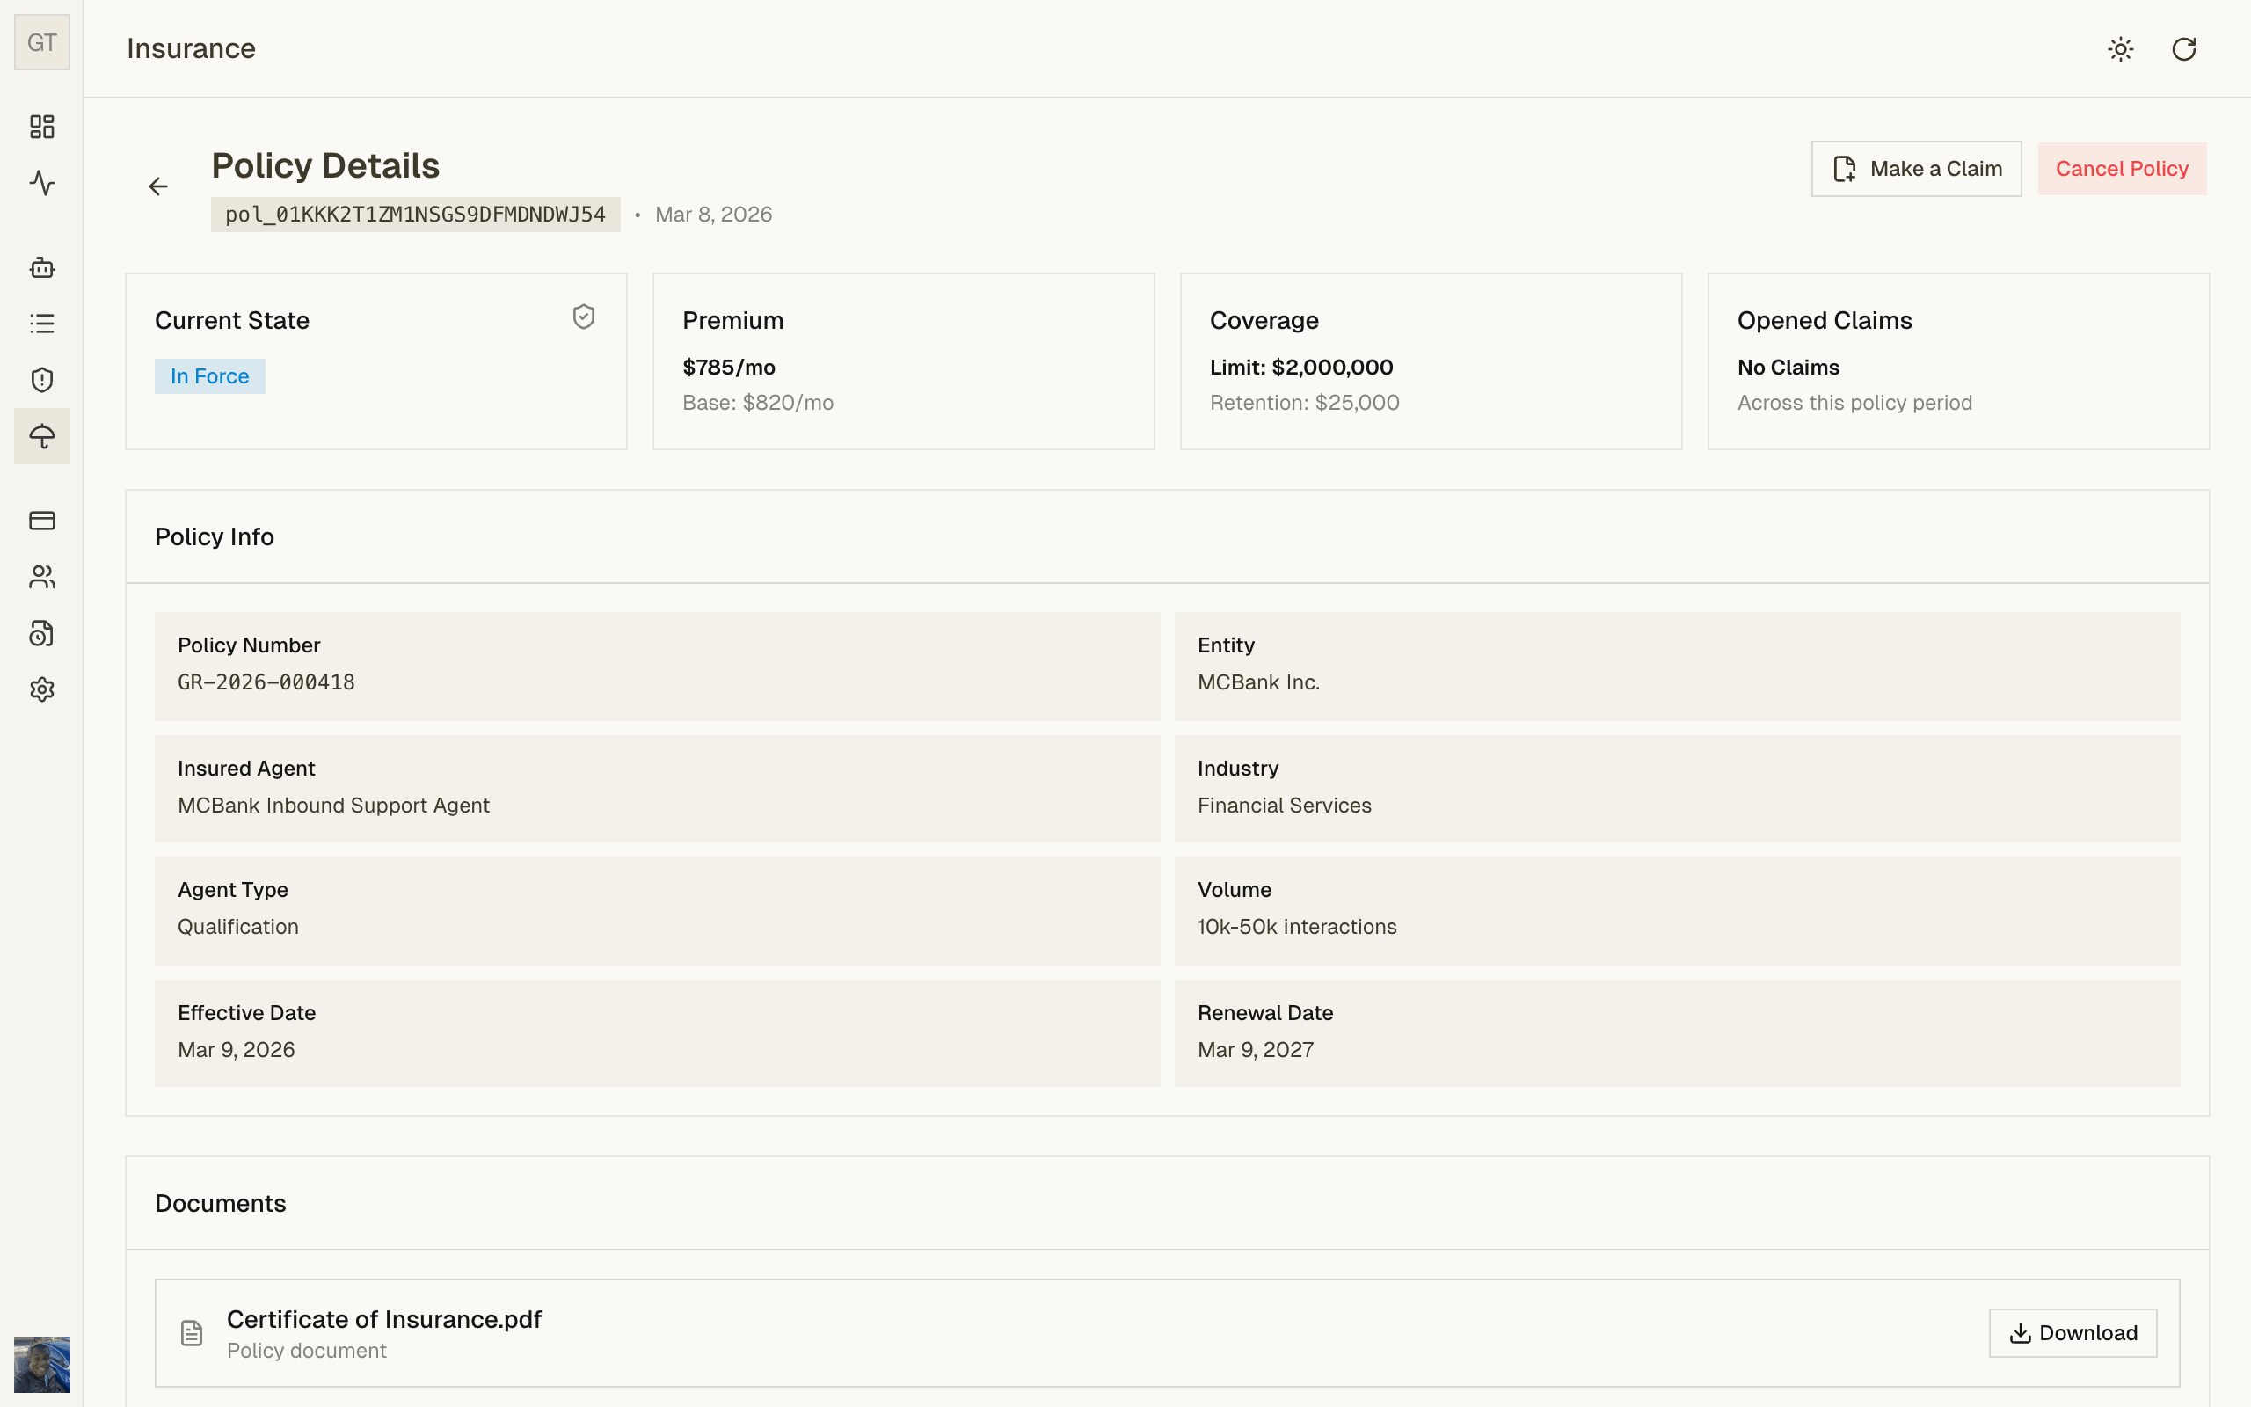
Task: Click the policy ID pol_01KKK2T1ZM1NSGS9DFMDNDWJ54 chip
Action: (415, 215)
